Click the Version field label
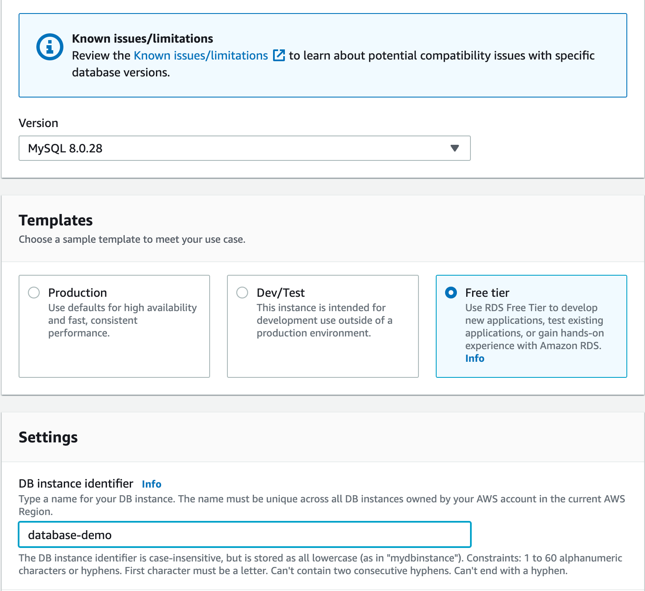This screenshot has height=591, width=645. [38, 123]
